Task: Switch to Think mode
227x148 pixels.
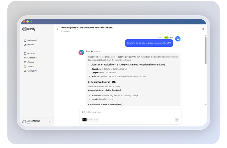Action: pos(96,120)
